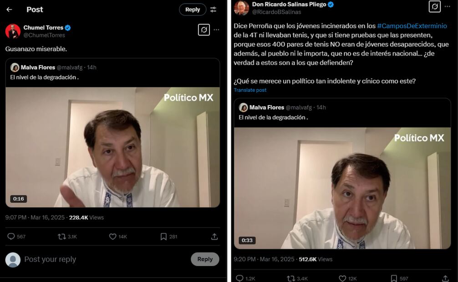
Task: Click the back arrow beside Post header
Action: [x=9, y=10]
